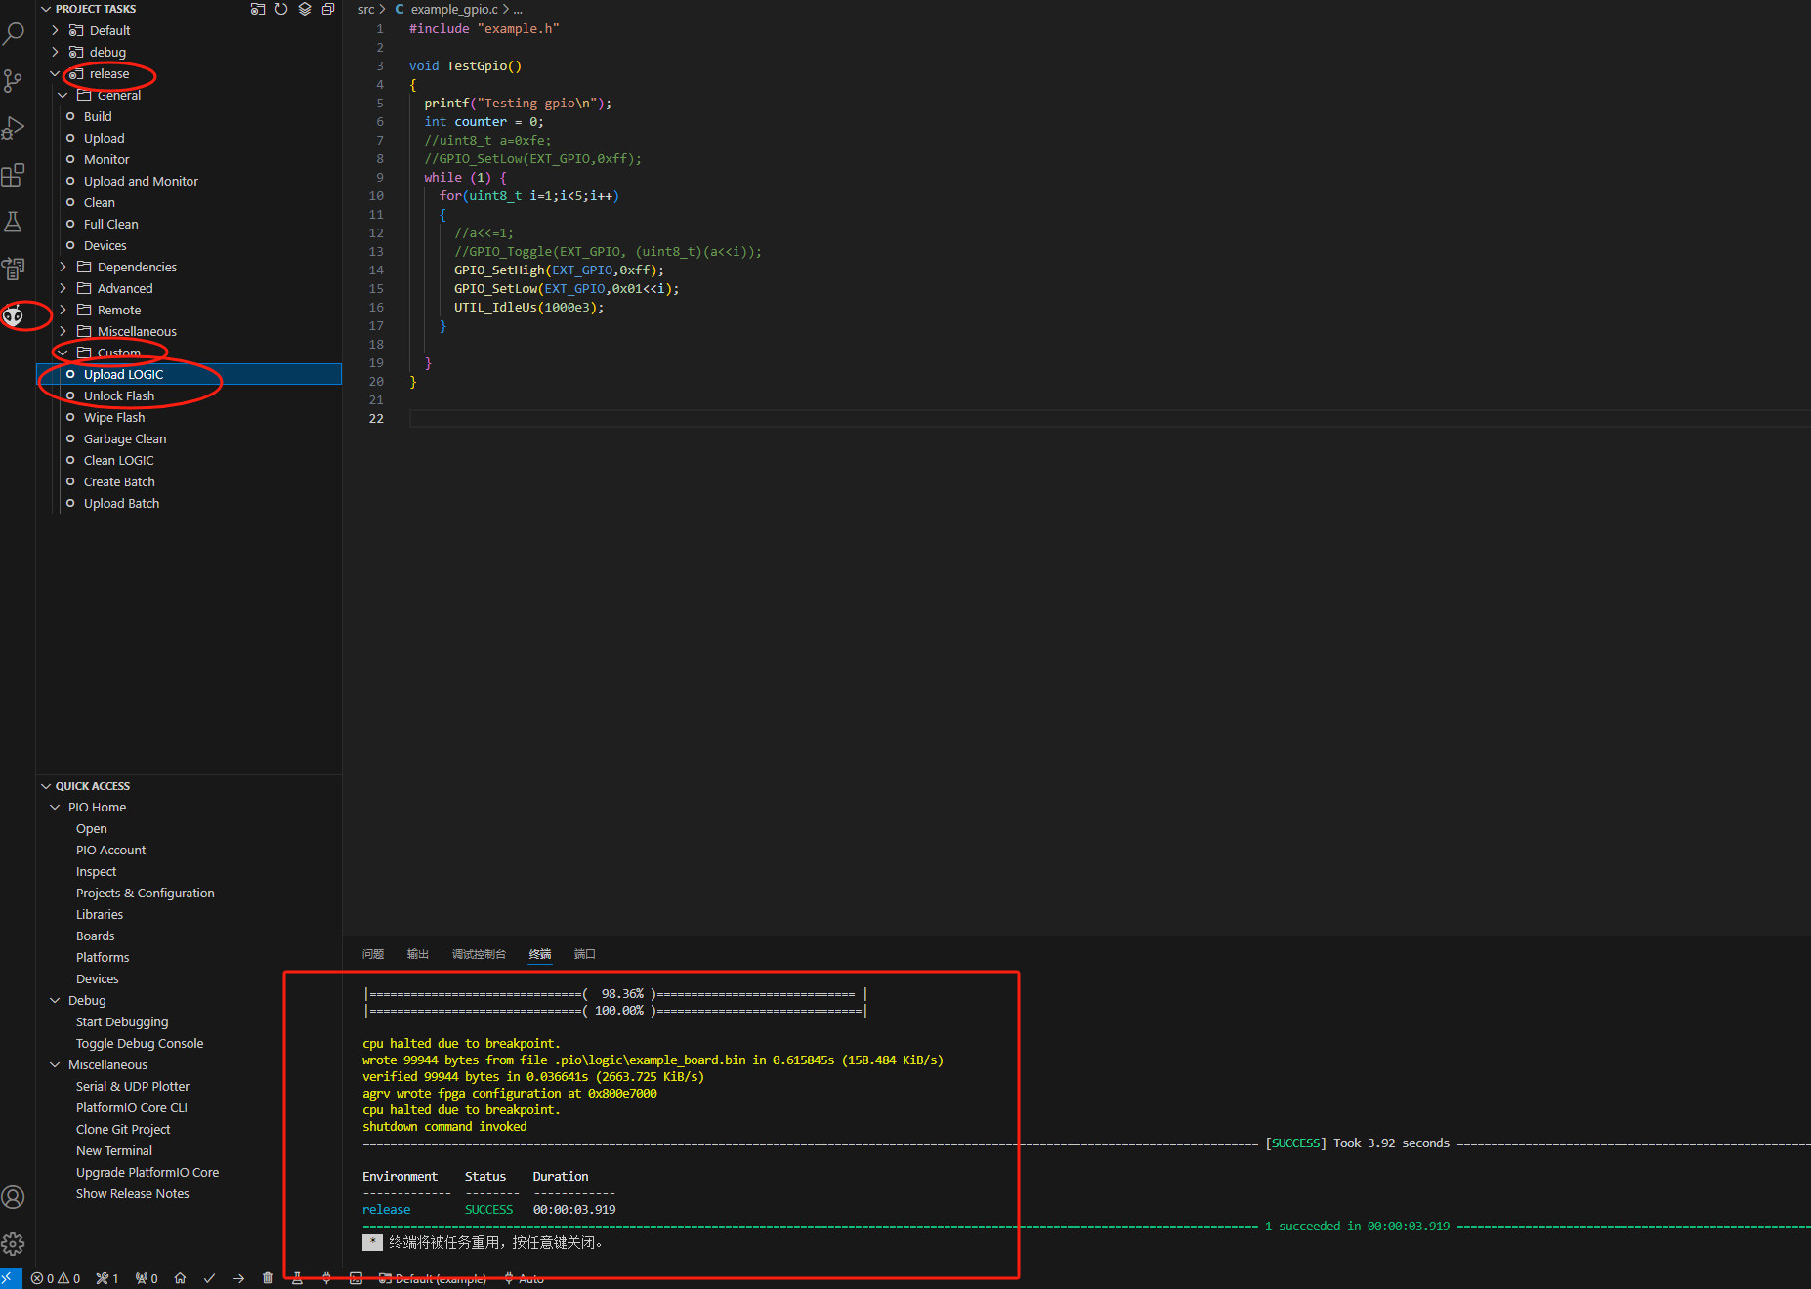Click the radio tower ports indicator

(x=147, y=1278)
